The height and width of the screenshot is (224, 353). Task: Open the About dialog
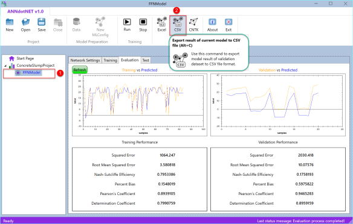[212, 25]
